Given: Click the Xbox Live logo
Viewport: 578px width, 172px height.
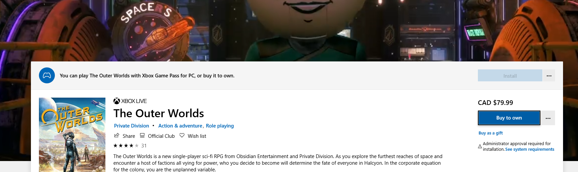Looking at the screenshot, I should point(130,101).
